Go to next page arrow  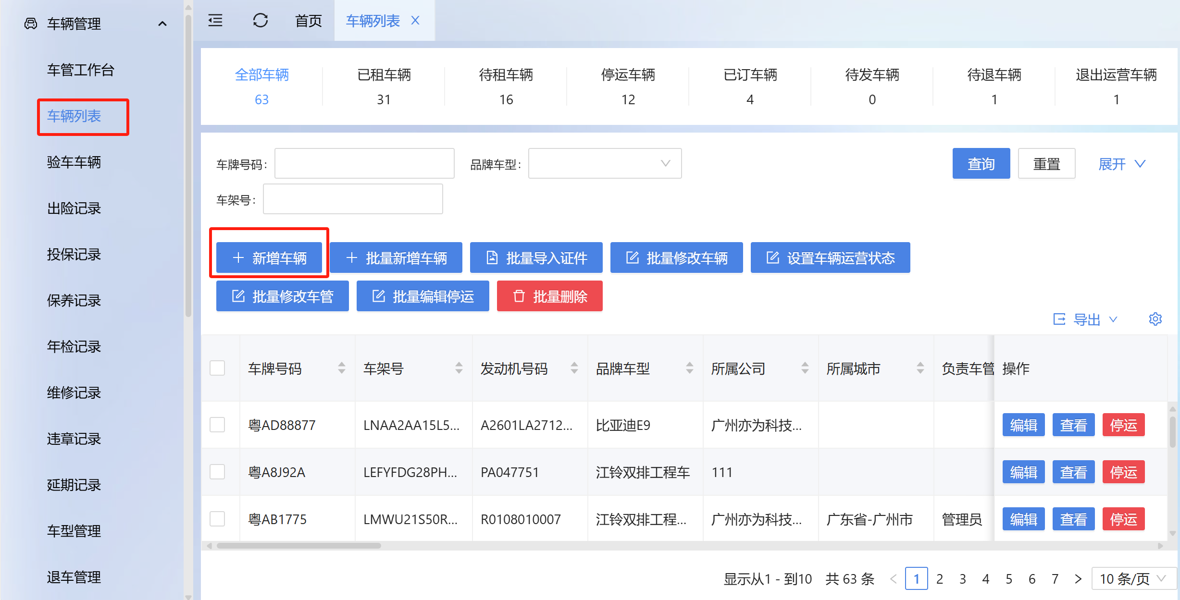click(x=1078, y=579)
